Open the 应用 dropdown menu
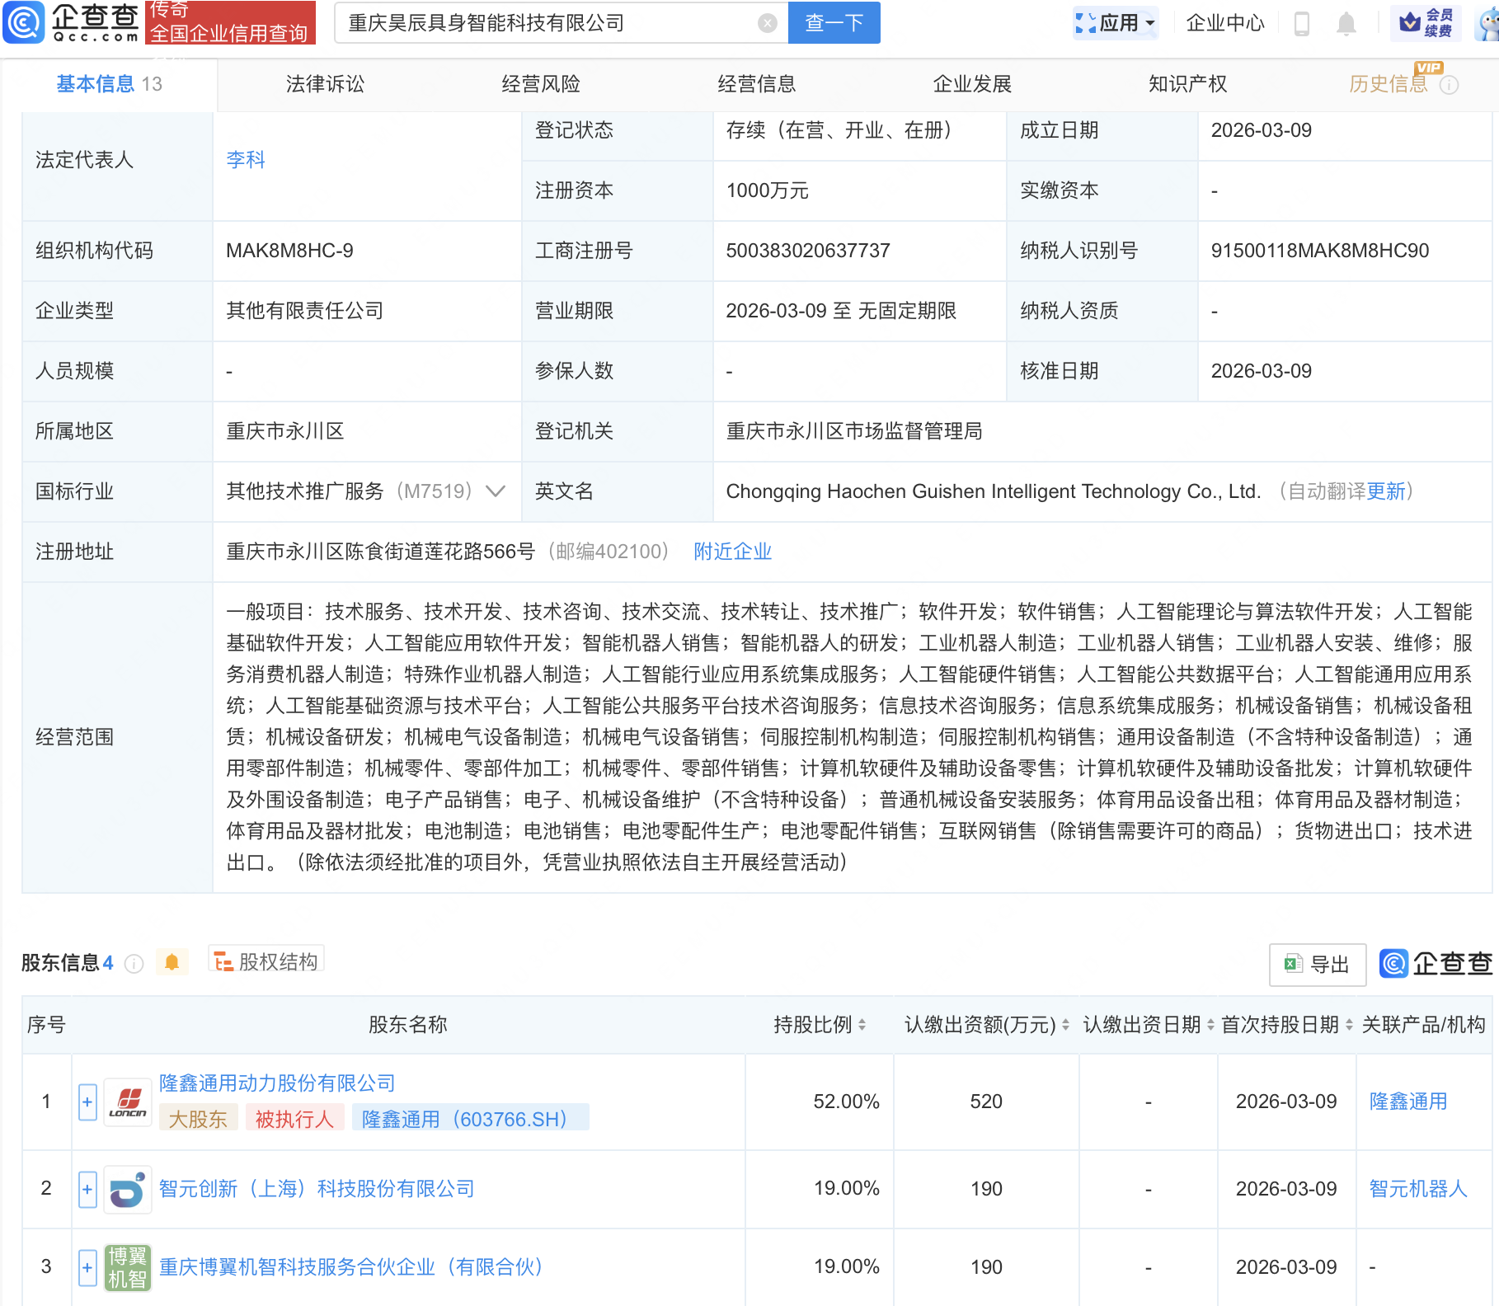The height and width of the screenshot is (1306, 1499). tap(1116, 23)
